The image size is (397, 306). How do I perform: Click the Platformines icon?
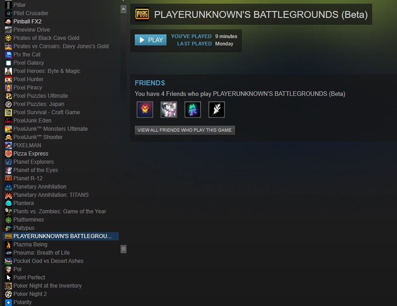[8, 220]
